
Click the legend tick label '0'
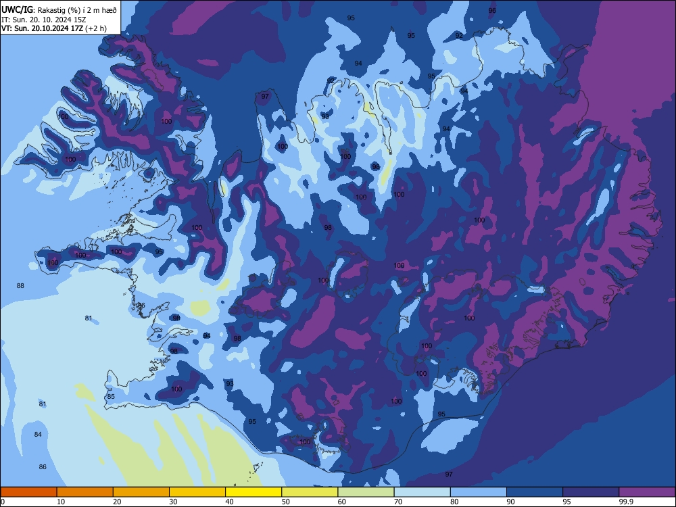[x=3, y=502]
